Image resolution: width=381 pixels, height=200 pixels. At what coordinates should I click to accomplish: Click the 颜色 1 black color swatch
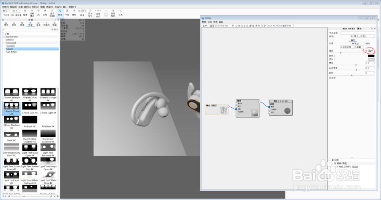pyautogui.click(x=371, y=56)
